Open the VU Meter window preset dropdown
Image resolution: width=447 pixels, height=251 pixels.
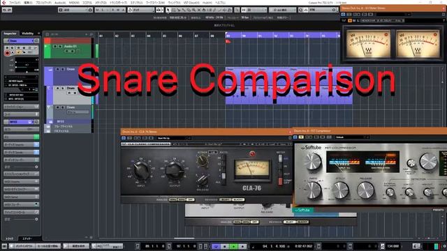[x=393, y=14]
